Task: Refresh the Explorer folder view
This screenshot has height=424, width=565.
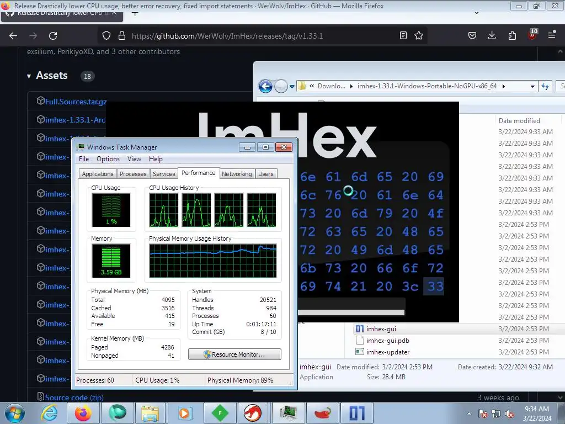Action: 545,86
